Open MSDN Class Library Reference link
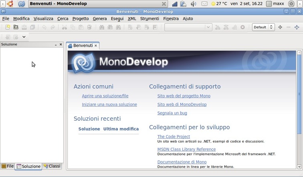The height and width of the screenshot is (177, 303). 186,149
